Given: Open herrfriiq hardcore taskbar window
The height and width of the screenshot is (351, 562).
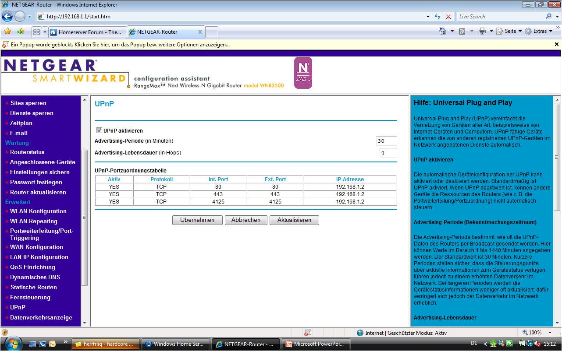Looking at the screenshot, I should pyautogui.click(x=106, y=344).
